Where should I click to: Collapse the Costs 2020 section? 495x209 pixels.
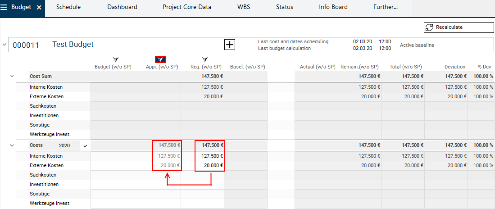tap(12, 145)
